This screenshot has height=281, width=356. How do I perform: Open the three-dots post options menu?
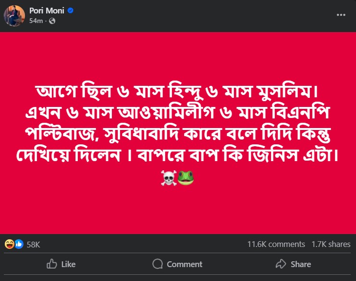tap(341, 15)
